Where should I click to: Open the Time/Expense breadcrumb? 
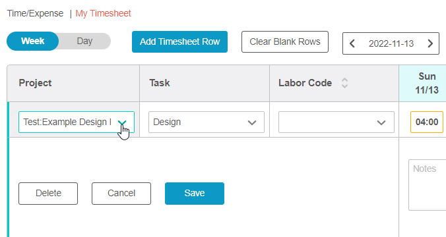pos(35,13)
